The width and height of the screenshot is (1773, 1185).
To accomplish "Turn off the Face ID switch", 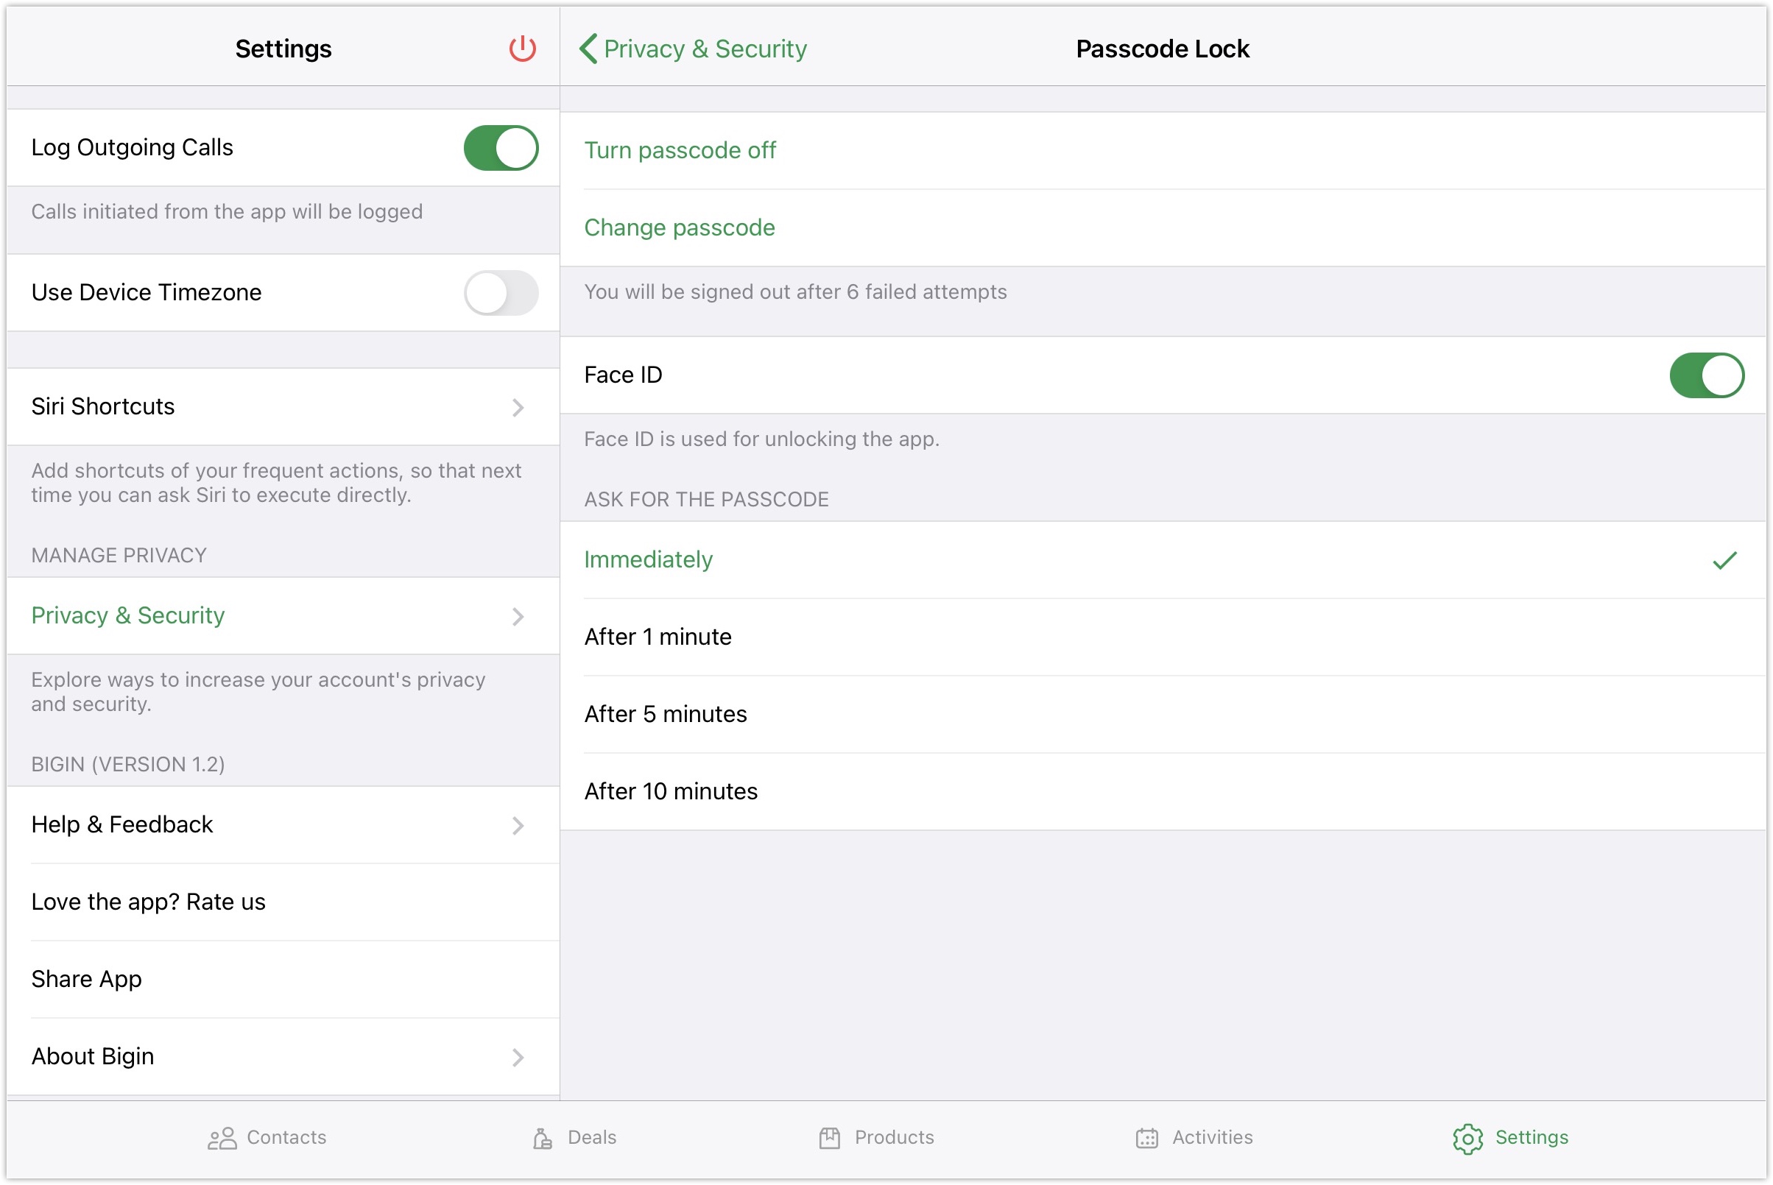I will 1707,375.
